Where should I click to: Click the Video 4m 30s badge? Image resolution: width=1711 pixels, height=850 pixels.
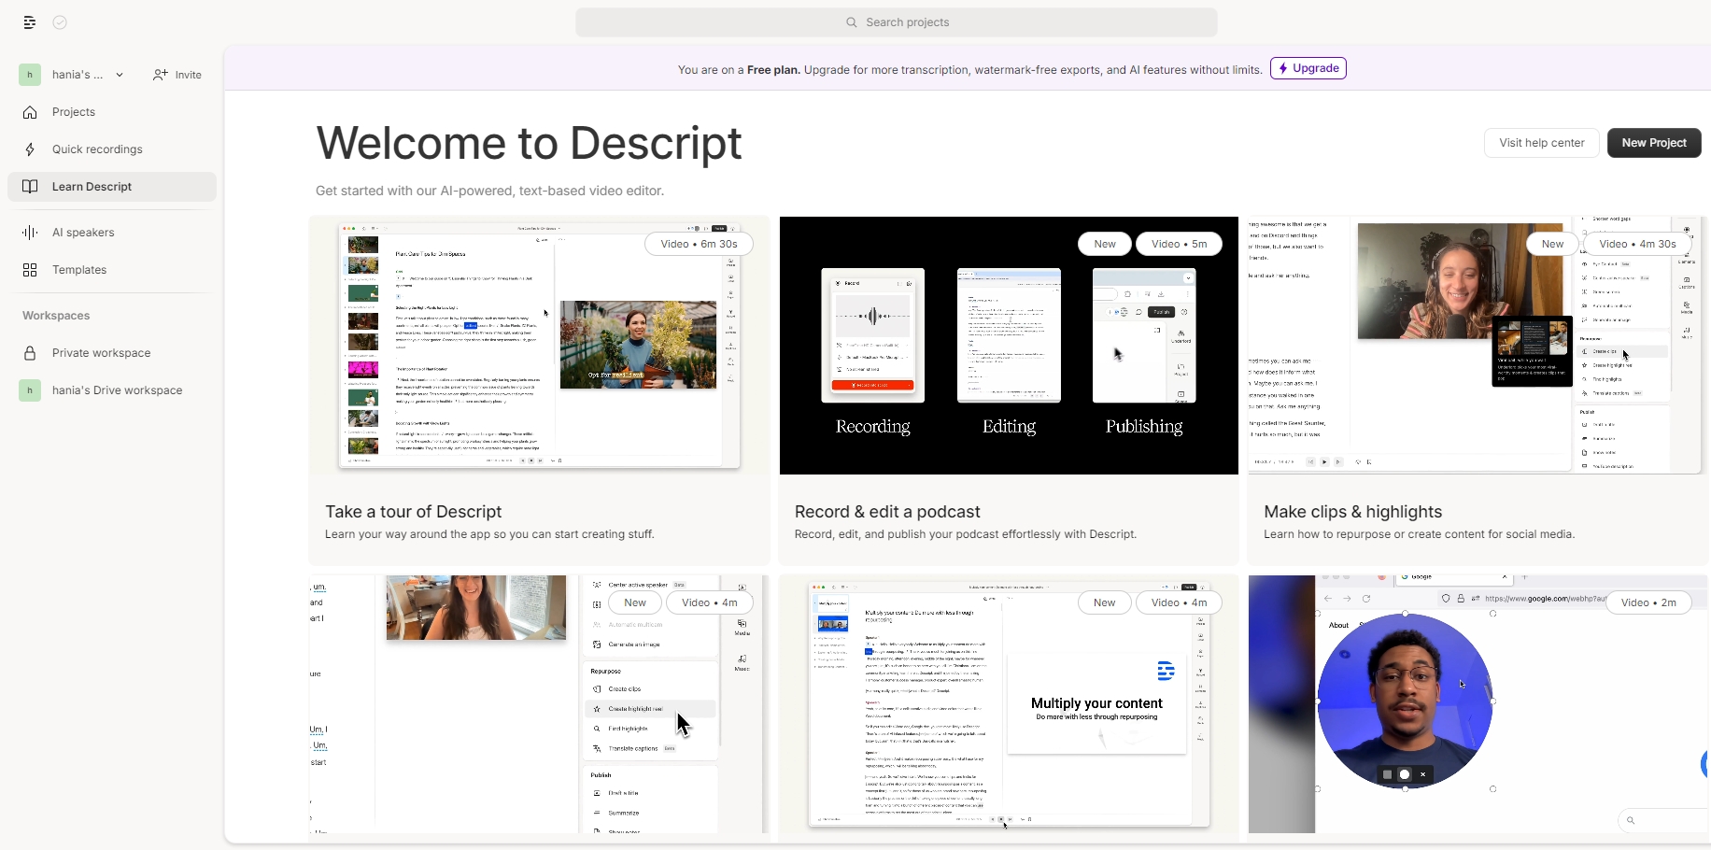(1637, 244)
